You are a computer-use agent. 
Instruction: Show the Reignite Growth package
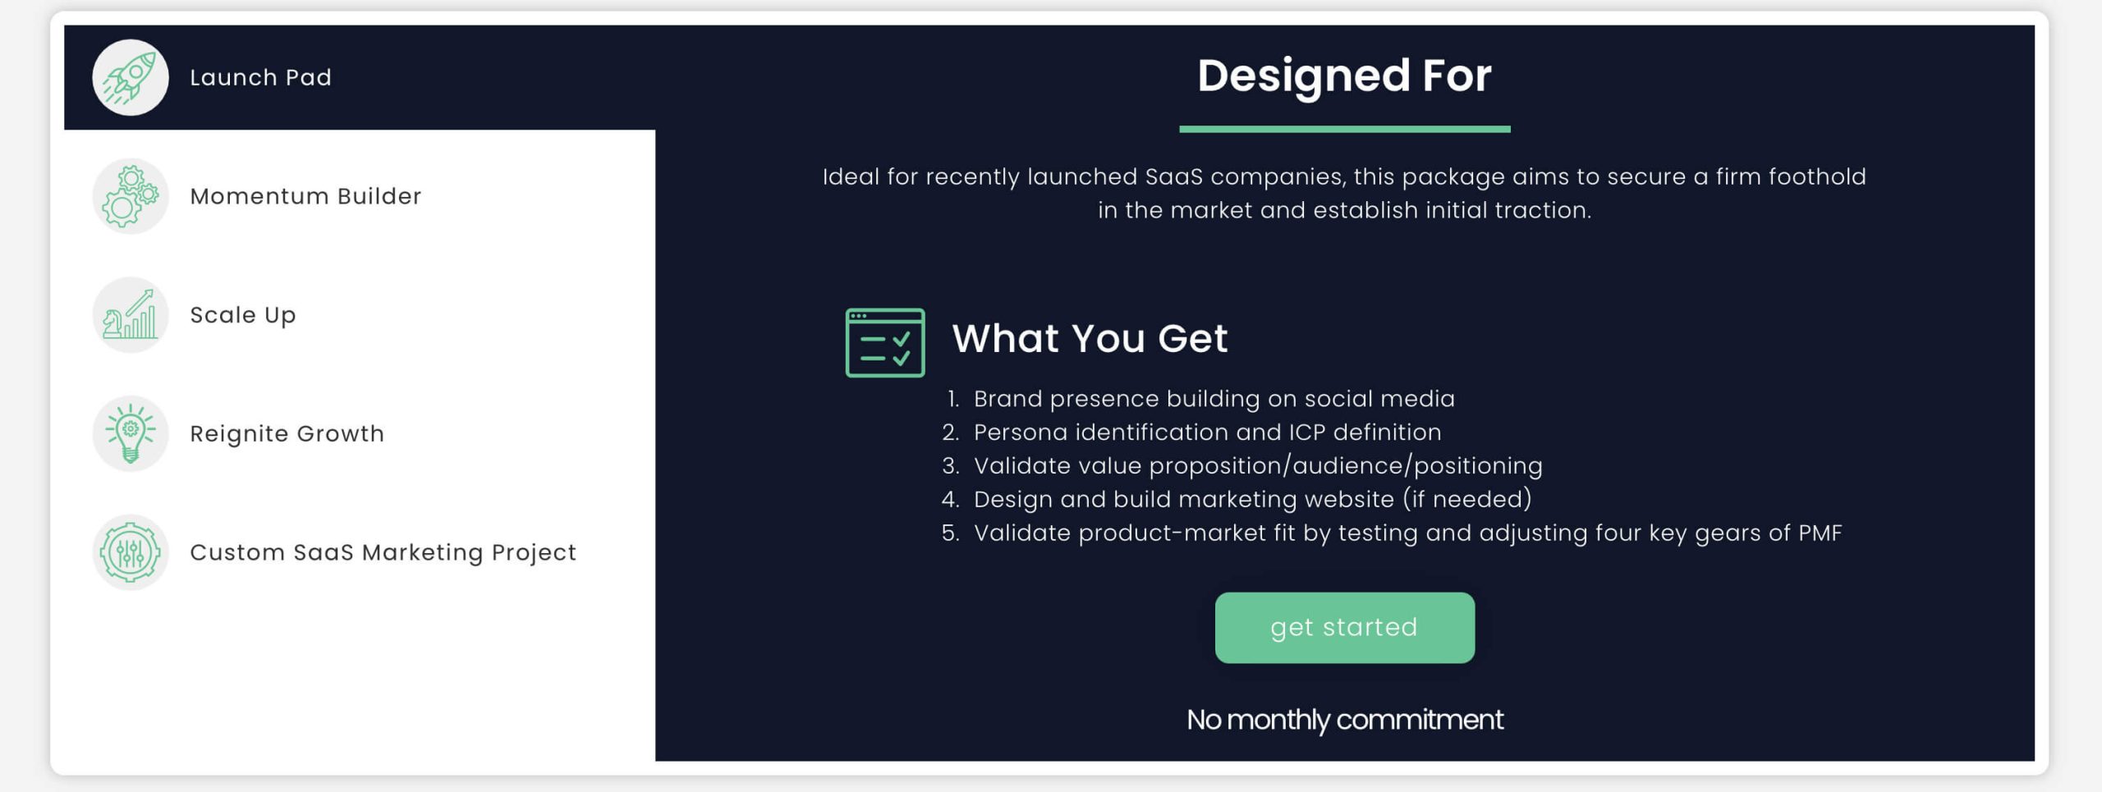(x=360, y=433)
